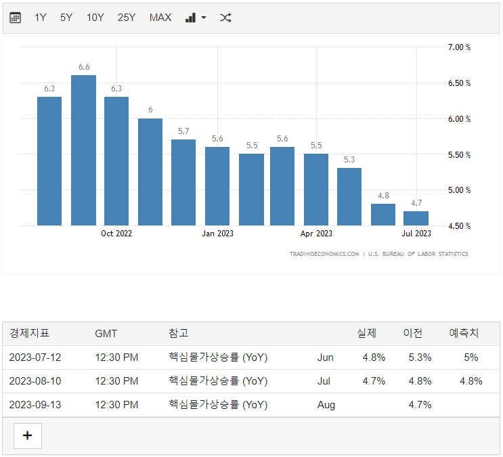This screenshot has height=457, width=503.
Task: Click the 4.8% forecast in Jul row
Action: point(471,381)
